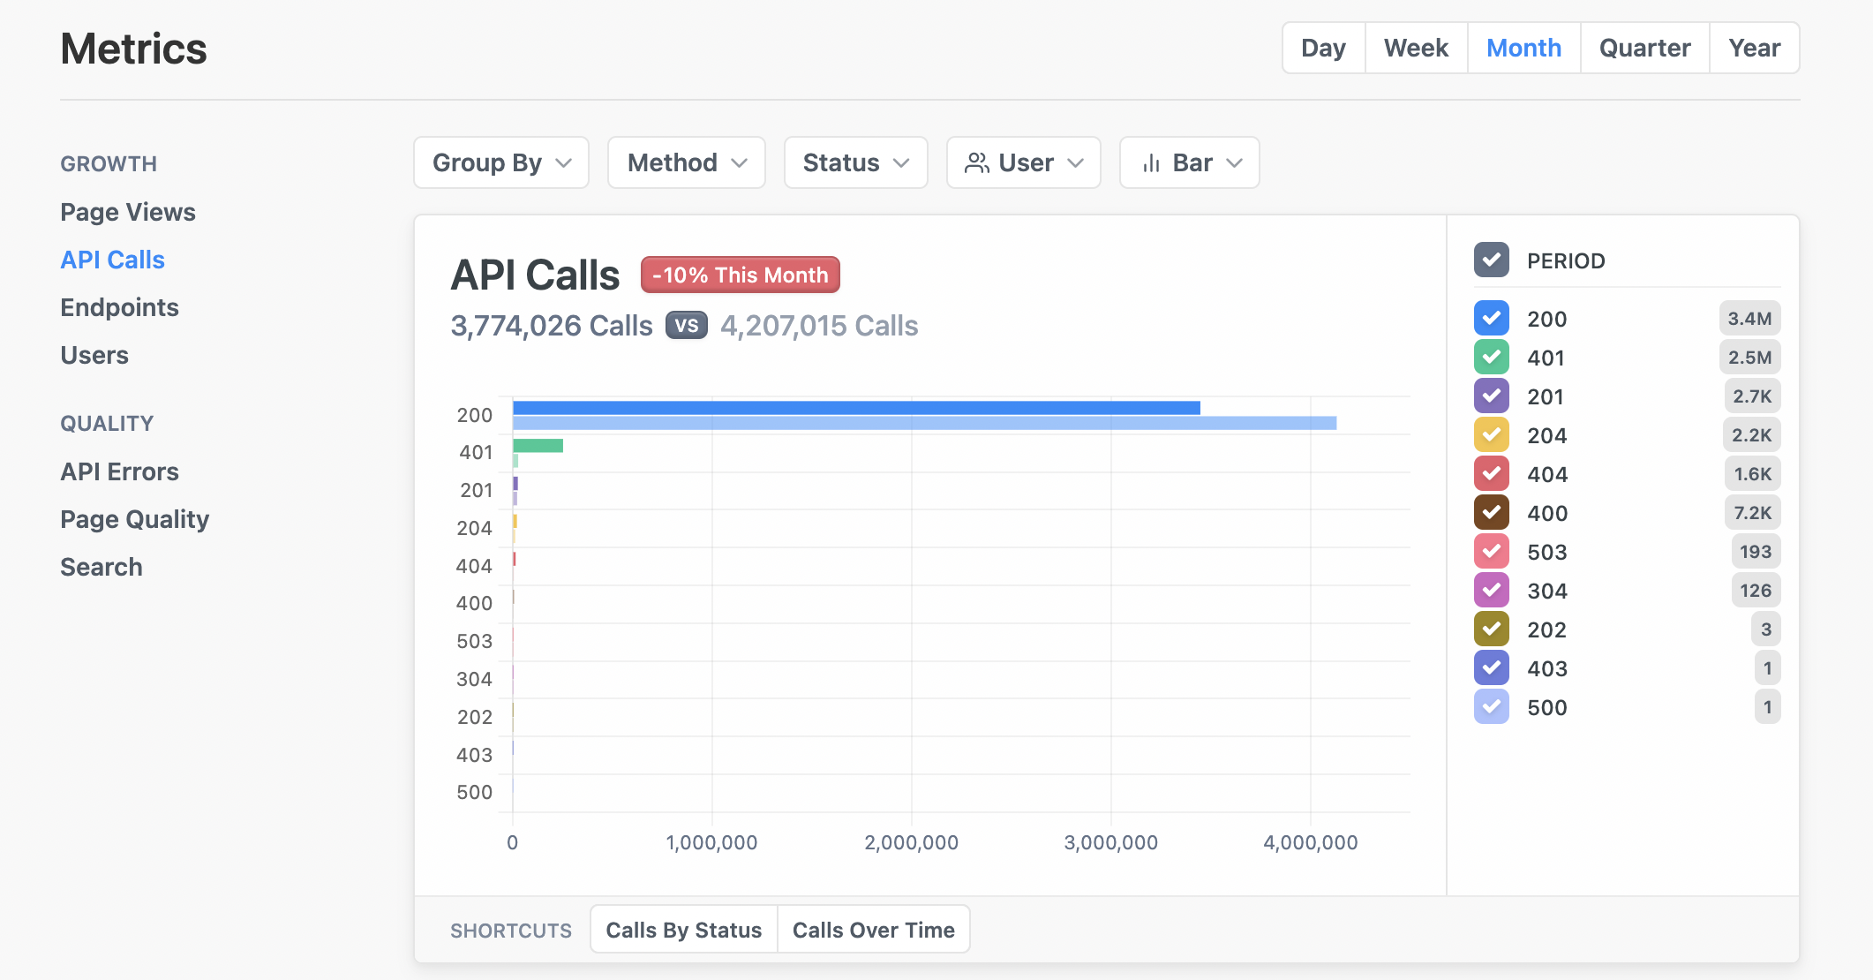
Task: Expand the Method filter dropdown
Action: (x=686, y=163)
